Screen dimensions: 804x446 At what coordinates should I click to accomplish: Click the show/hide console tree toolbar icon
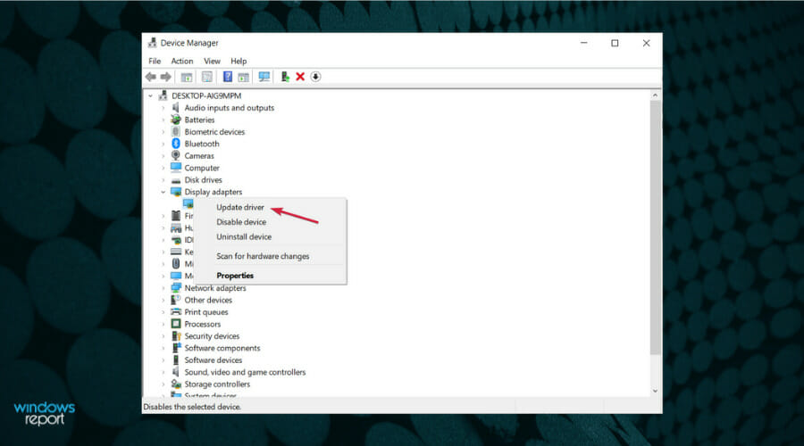coord(186,77)
